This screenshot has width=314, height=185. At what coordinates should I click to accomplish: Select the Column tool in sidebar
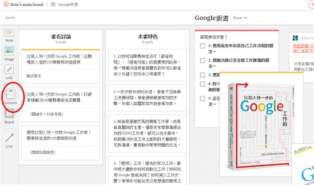click(x=10, y=97)
